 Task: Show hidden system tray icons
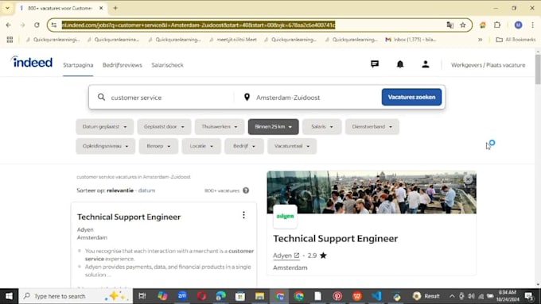tap(452, 296)
